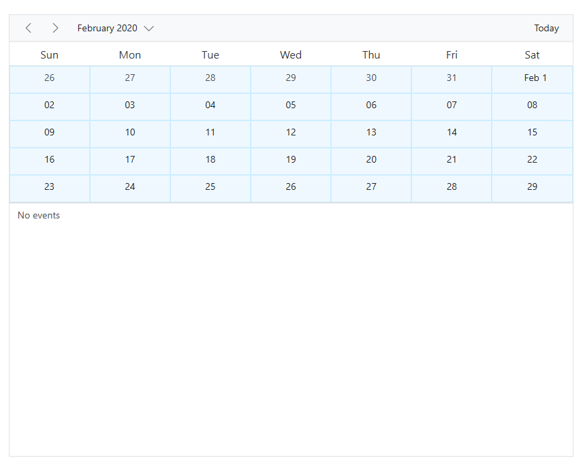The width and height of the screenshot is (583, 473).
Task: Select date 12
Action: tap(291, 134)
